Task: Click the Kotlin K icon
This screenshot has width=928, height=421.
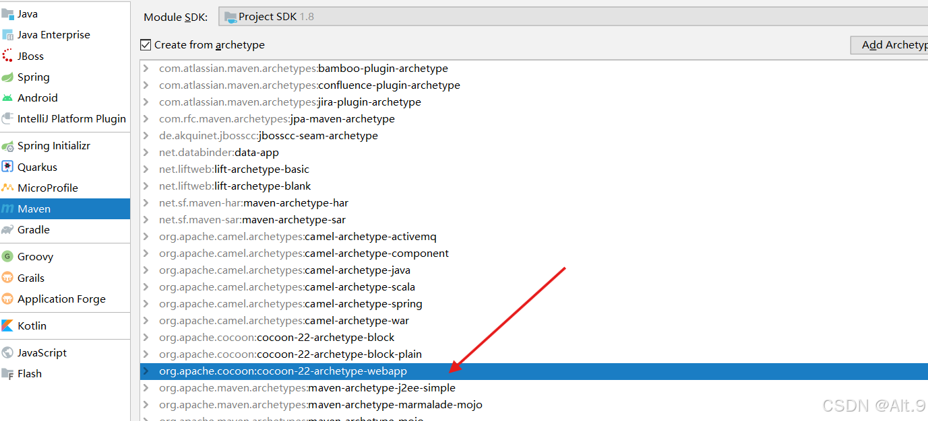Action: click(7, 326)
